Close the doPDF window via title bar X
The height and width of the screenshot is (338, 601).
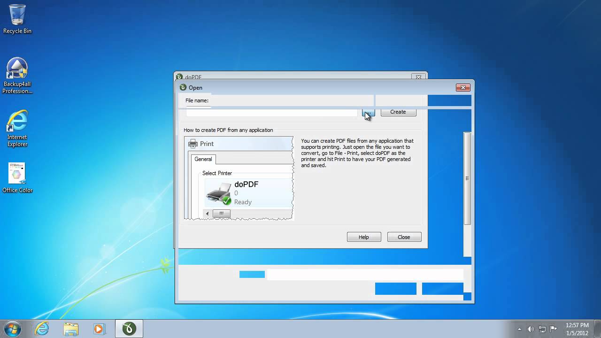(x=418, y=77)
